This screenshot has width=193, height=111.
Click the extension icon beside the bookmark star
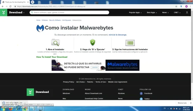(181, 6)
